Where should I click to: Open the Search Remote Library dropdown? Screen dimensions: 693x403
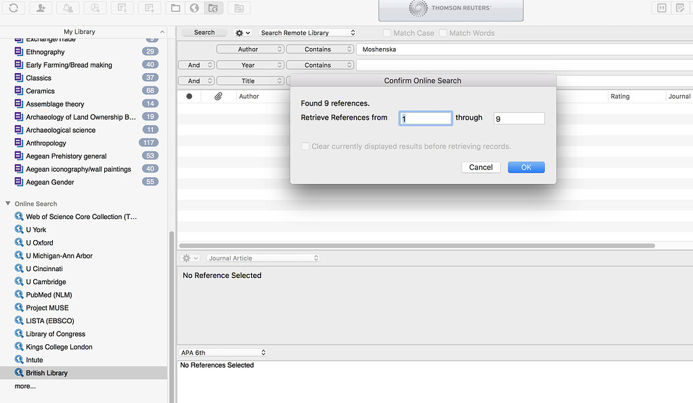click(307, 32)
